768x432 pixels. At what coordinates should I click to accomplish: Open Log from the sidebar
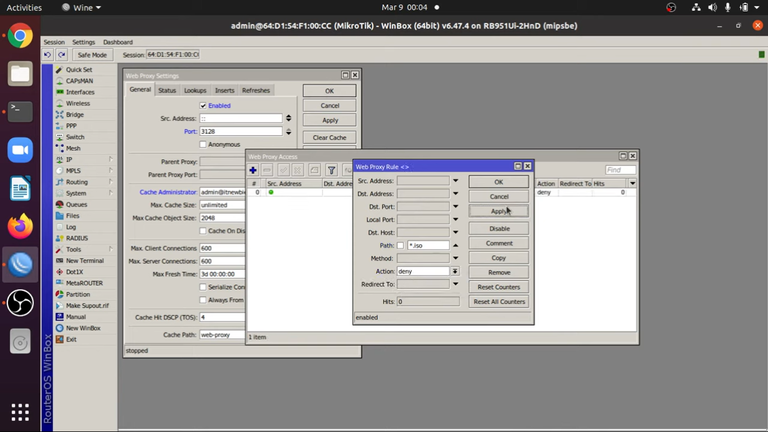click(71, 227)
